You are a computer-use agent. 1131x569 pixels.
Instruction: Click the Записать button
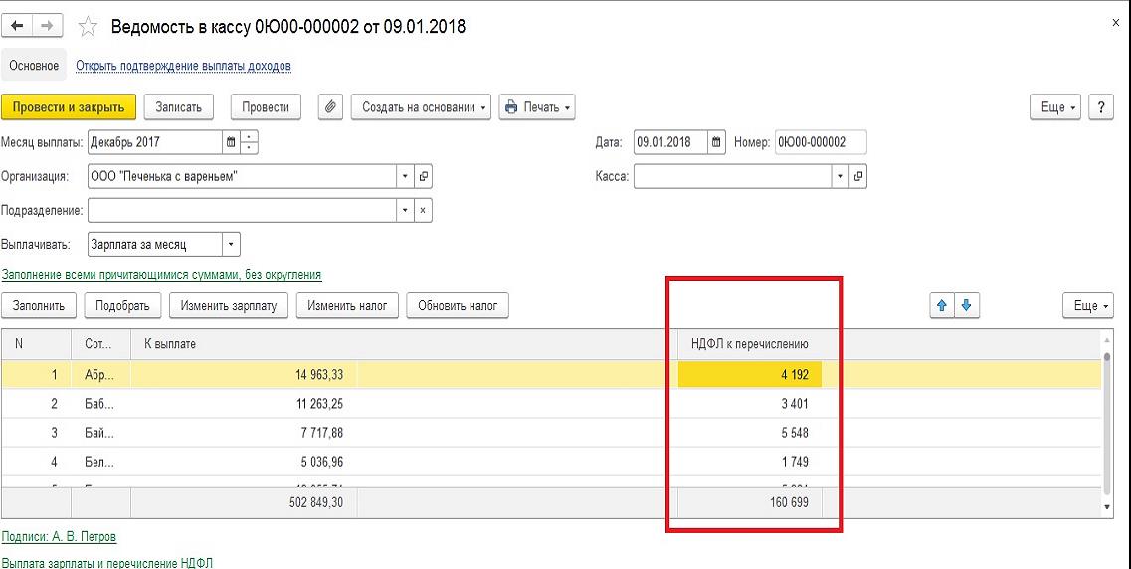pyautogui.click(x=179, y=107)
